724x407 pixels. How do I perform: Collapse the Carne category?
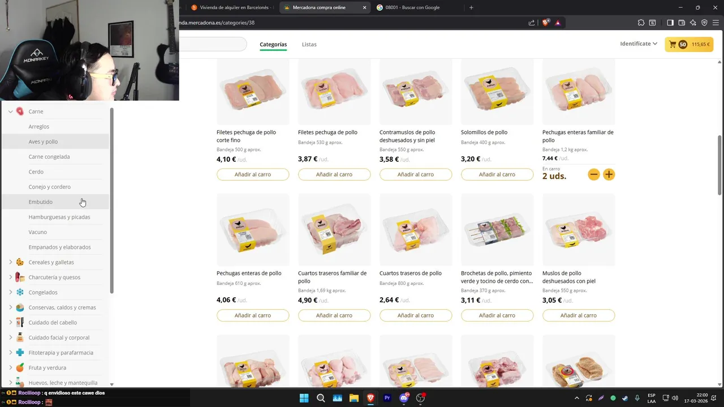coord(10,111)
